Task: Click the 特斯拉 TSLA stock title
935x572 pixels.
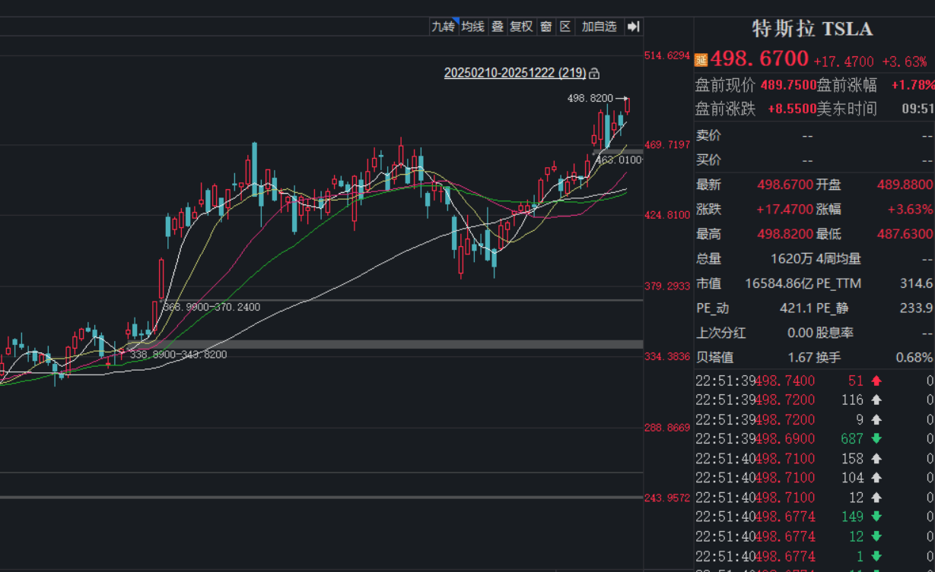Action: click(x=812, y=30)
